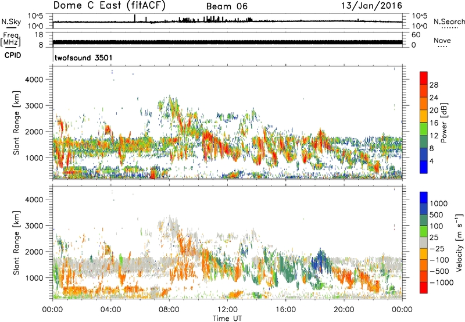
Task: Click the 'twofsound 3501' text
Action: [x=84, y=58]
